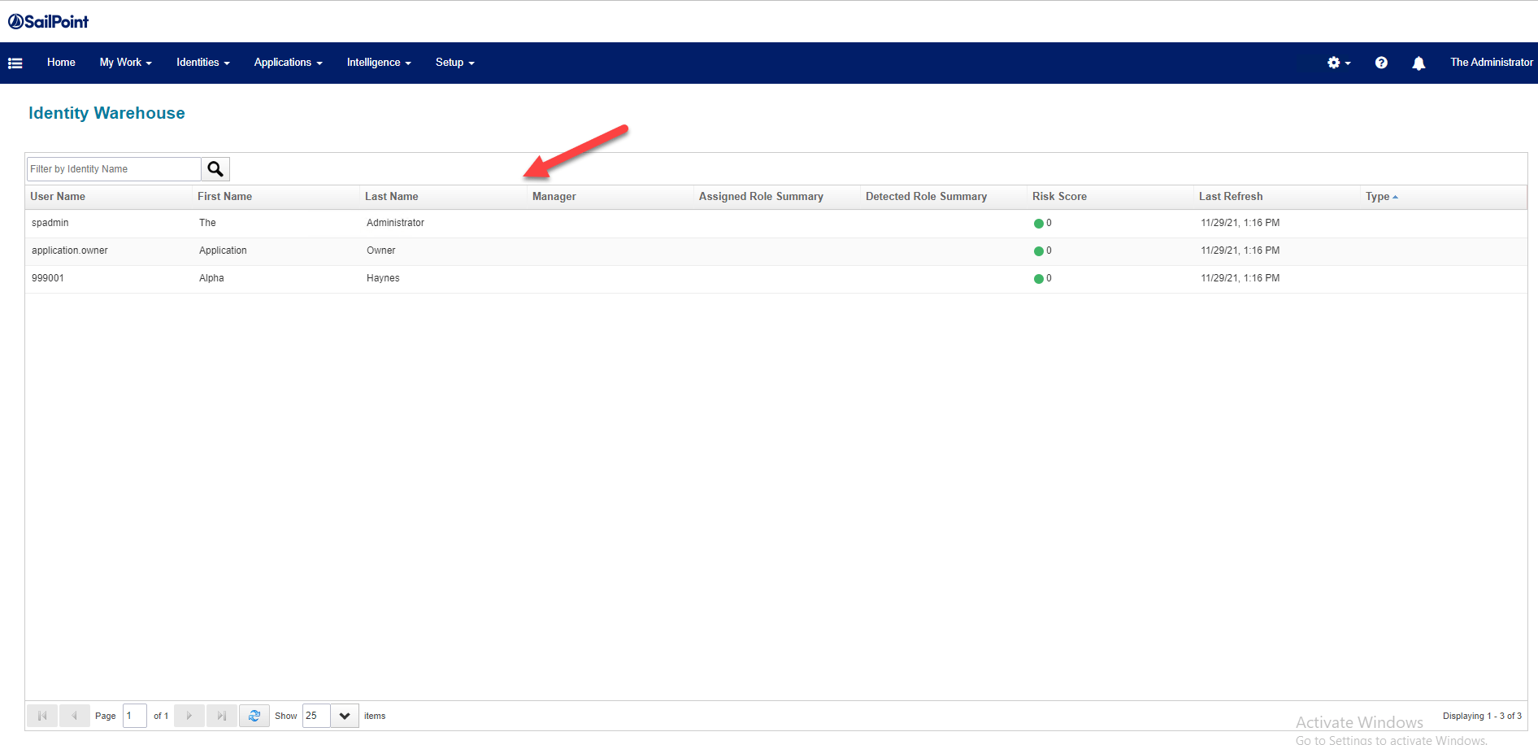The width and height of the screenshot is (1538, 745).
Task: Open the help question mark icon
Action: pyautogui.click(x=1381, y=63)
